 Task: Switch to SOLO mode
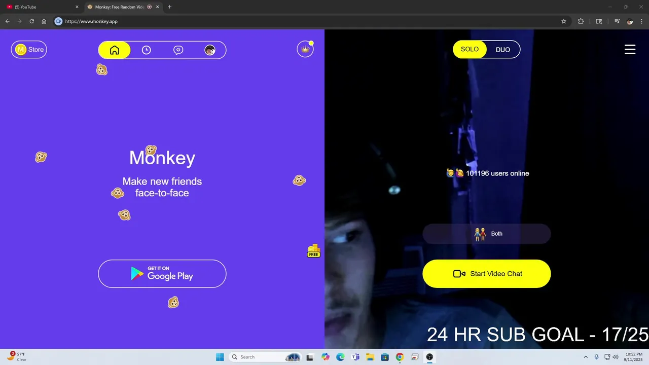tap(470, 49)
